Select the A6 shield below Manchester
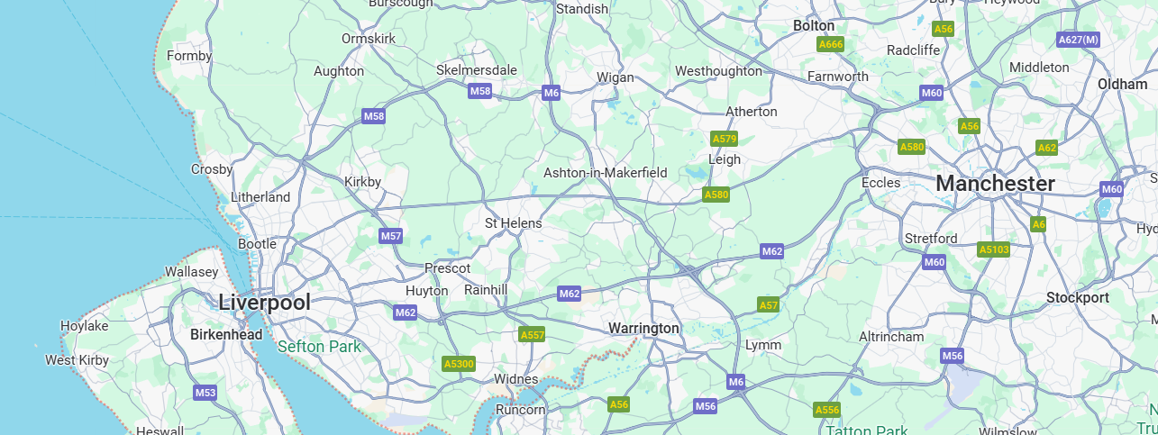 click(x=1038, y=224)
